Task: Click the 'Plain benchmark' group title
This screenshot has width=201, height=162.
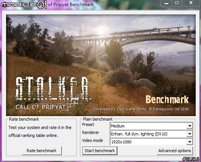Action: pos(98,119)
